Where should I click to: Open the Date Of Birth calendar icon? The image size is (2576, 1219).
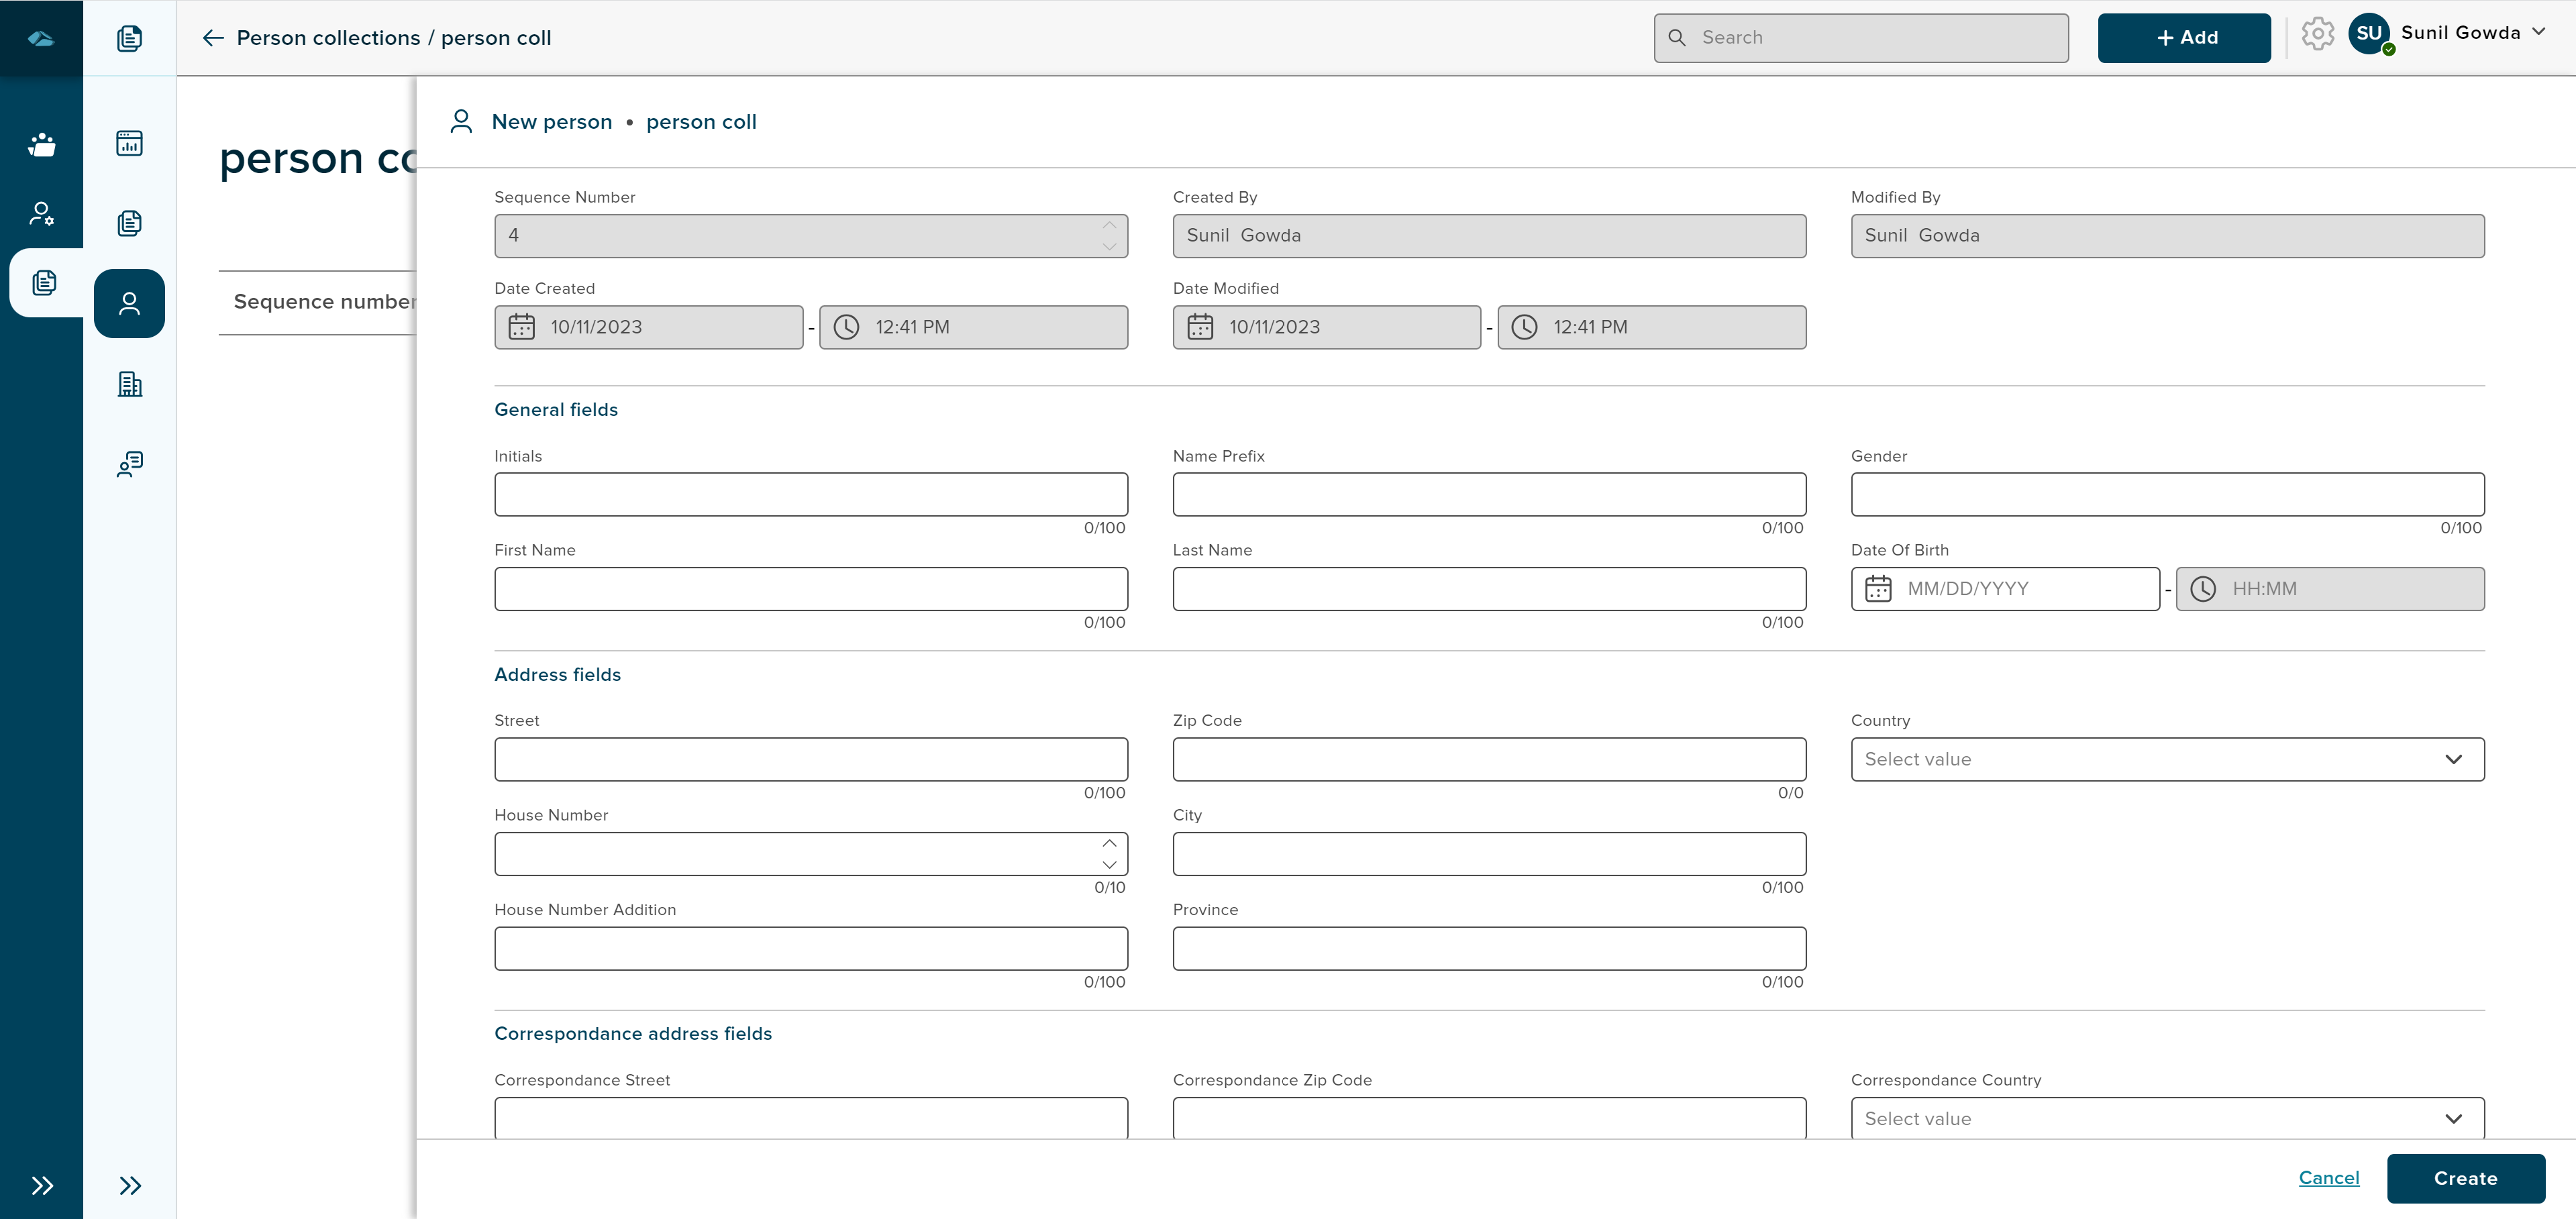(1878, 589)
